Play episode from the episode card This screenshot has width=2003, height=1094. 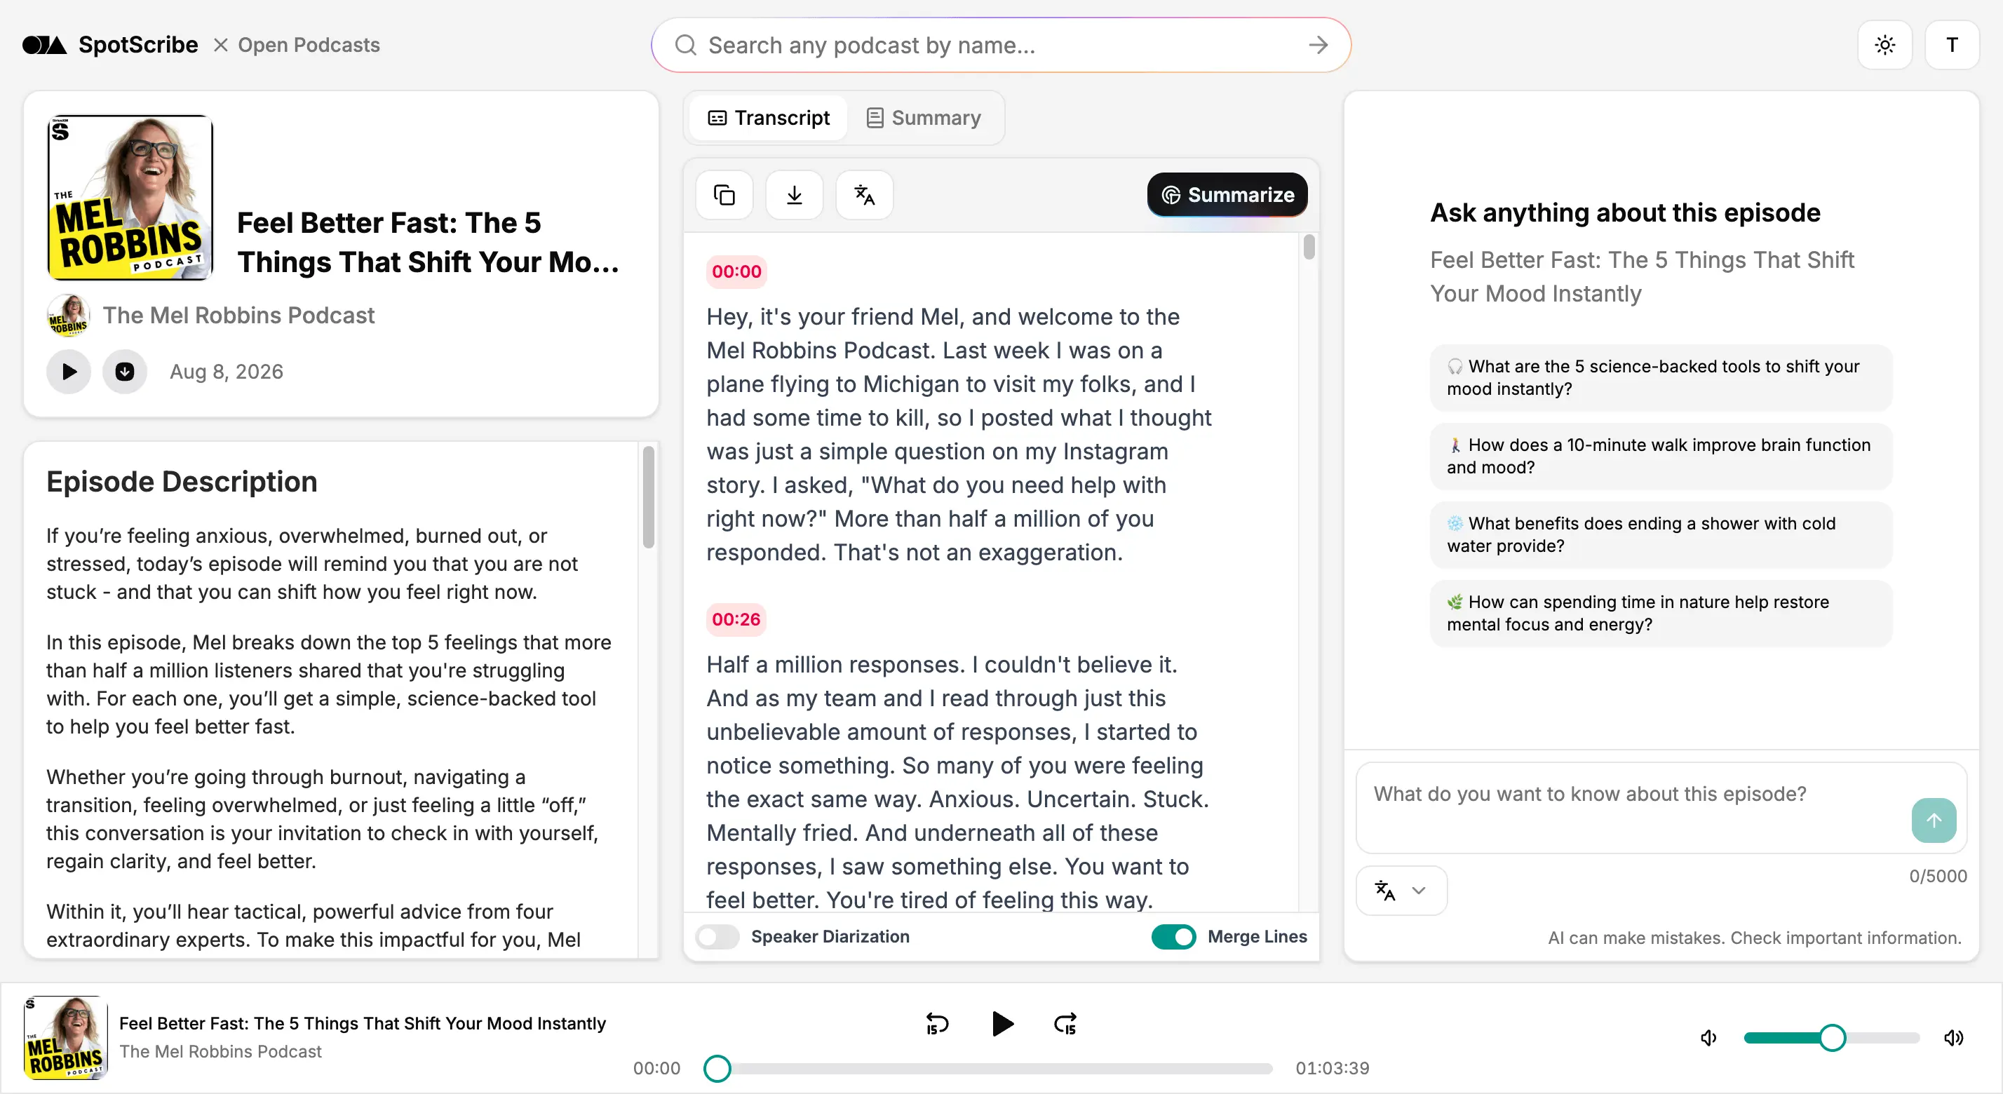(69, 372)
